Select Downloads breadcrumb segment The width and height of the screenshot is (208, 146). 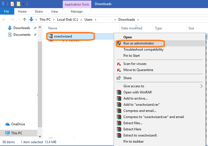click(x=127, y=20)
